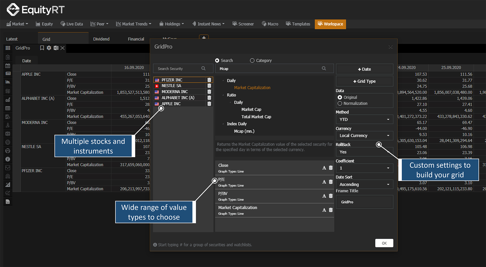Open the Workspace section

(x=330, y=24)
